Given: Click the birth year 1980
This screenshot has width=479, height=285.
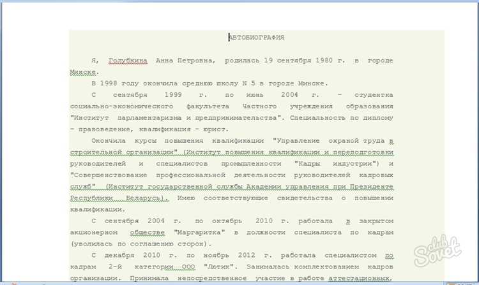Looking at the screenshot, I should [x=324, y=61].
